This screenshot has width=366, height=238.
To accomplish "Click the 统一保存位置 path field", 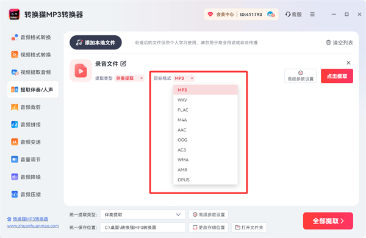I will point(143,227).
